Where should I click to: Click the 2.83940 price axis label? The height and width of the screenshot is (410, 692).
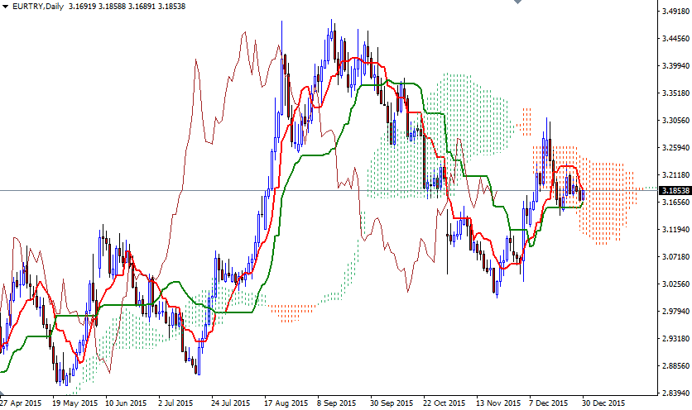pyautogui.click(x=675, y=393)
